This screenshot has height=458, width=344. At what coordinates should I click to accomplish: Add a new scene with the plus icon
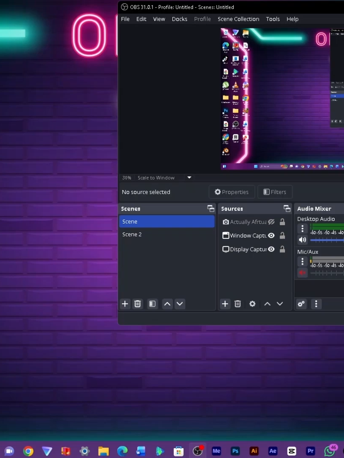coord(125,304)
